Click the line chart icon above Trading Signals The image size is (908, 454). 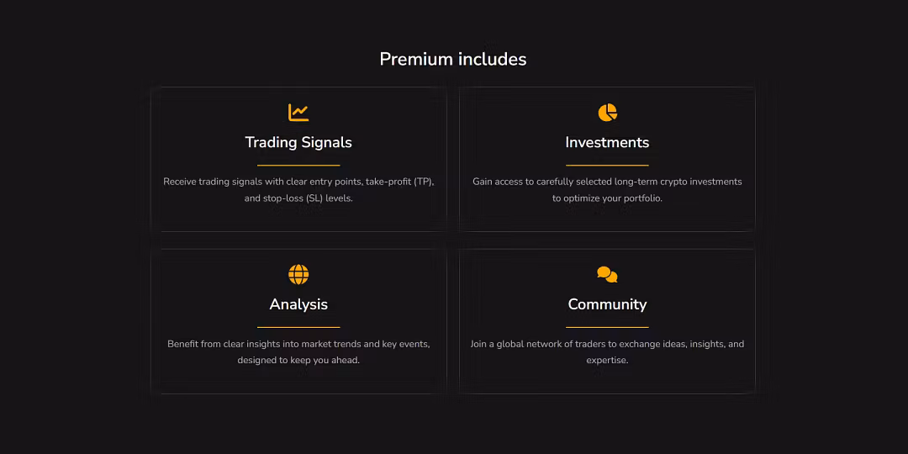pos(298,113)
